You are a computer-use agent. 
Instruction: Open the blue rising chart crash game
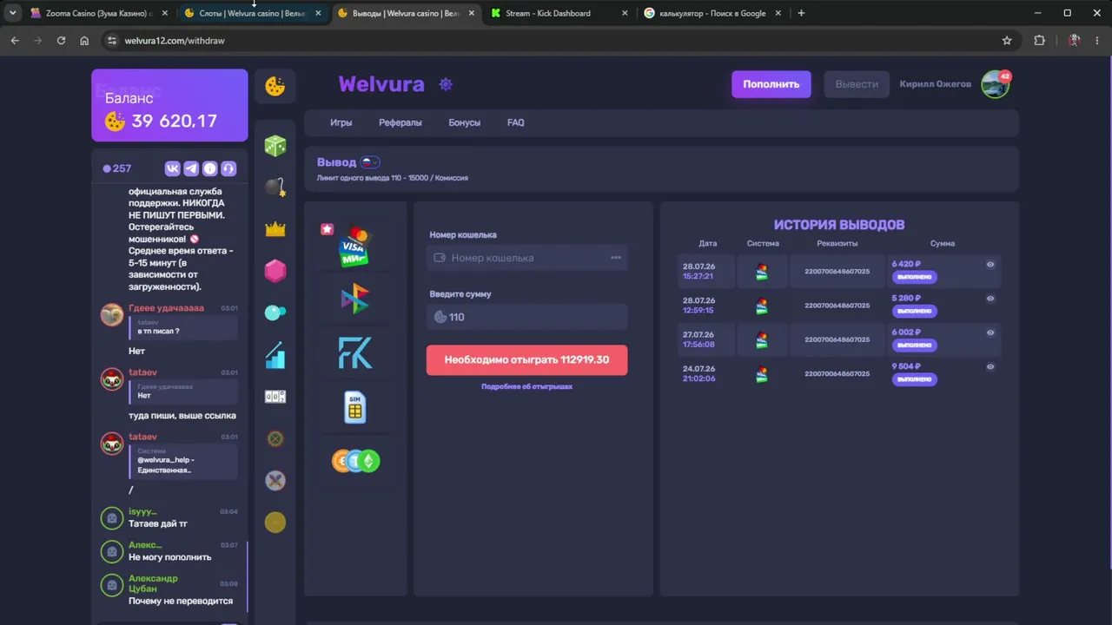tap(275, 355)
